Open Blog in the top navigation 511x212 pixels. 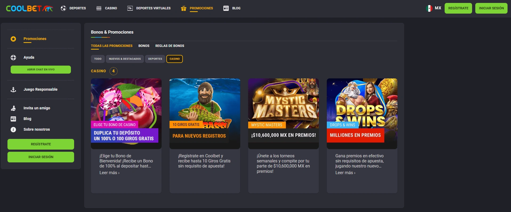[x=236, y=8]
